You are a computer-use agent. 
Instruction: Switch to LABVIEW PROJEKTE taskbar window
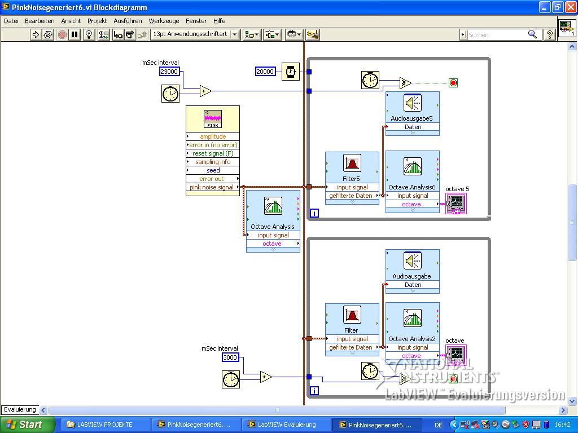point(104,425)
